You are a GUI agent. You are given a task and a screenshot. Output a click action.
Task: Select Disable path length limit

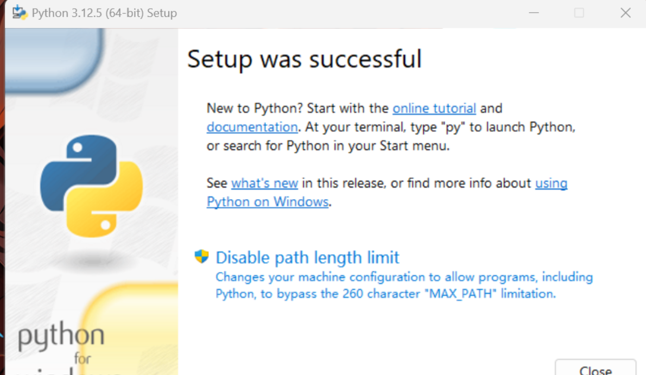pos(307,257)
